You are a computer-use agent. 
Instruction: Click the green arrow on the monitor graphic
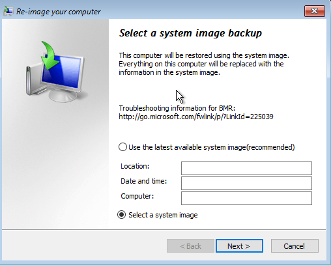tap(50, 55)
